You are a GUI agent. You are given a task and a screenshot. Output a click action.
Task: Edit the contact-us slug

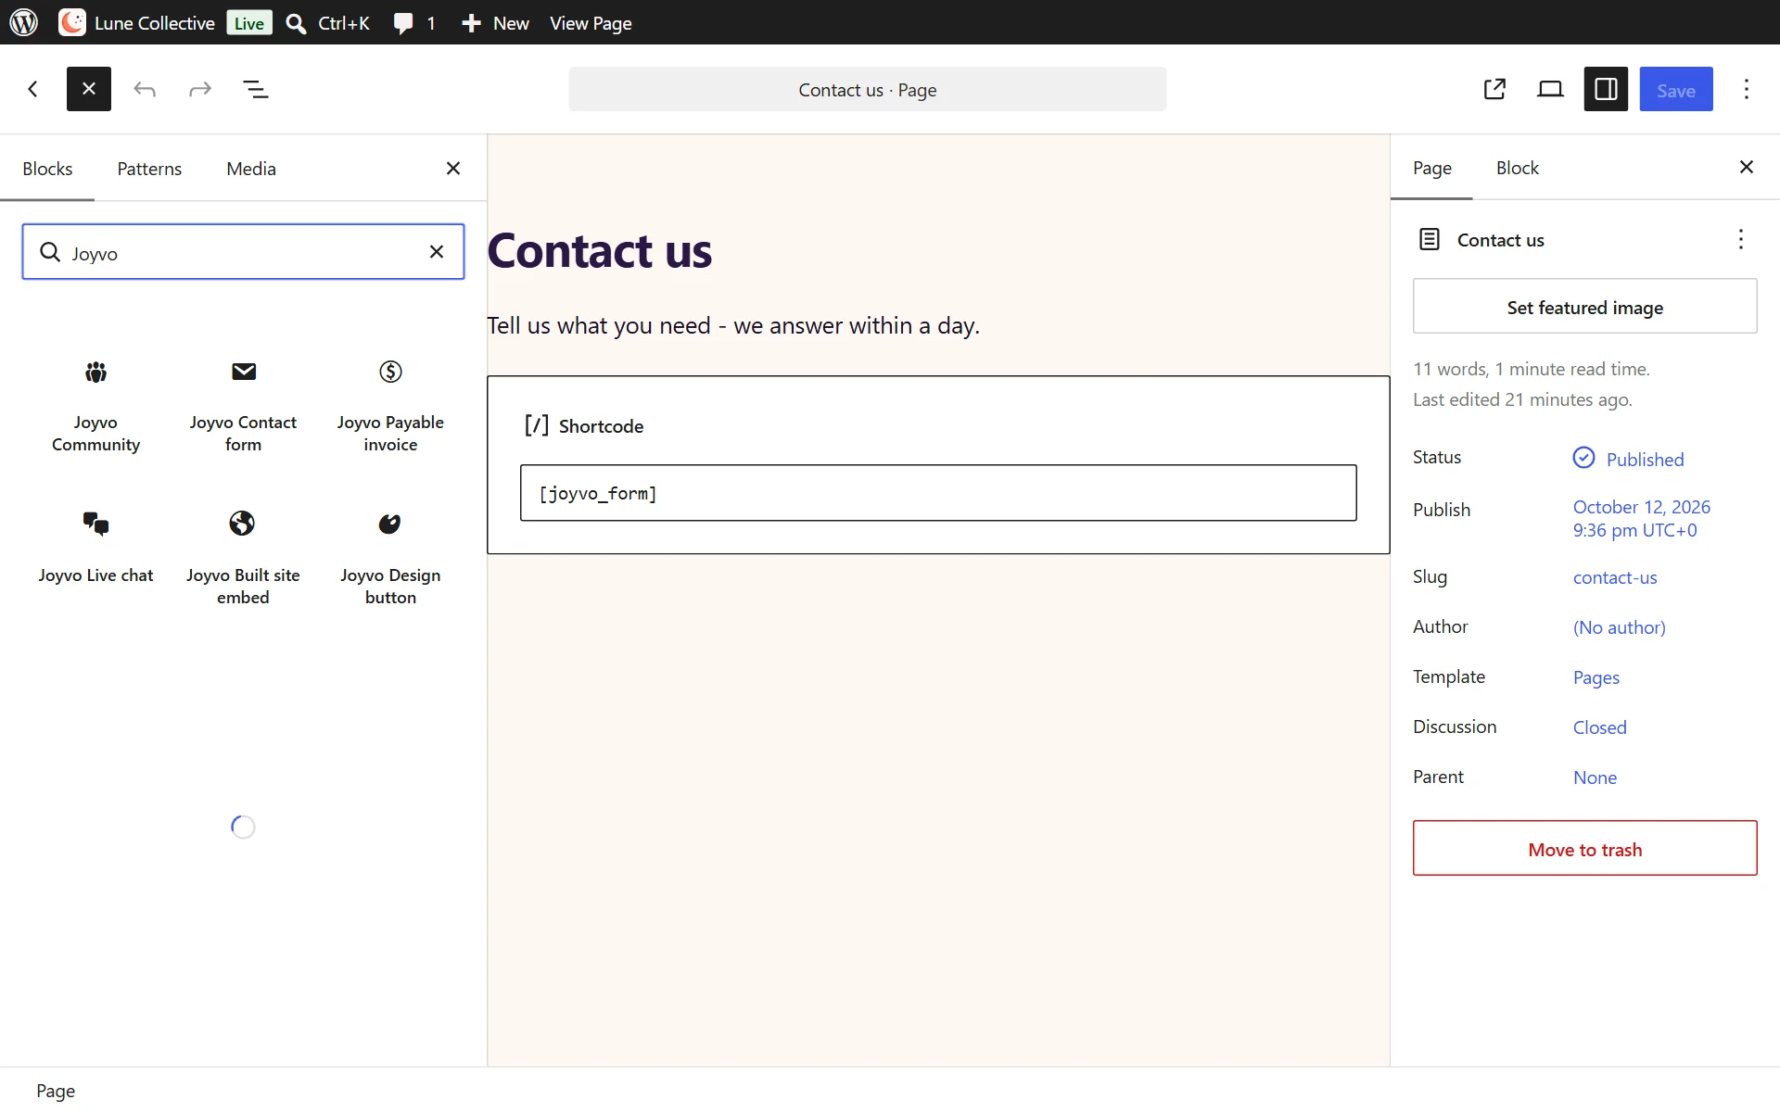[x=1615, y=577]
